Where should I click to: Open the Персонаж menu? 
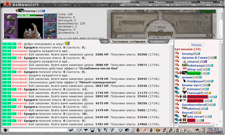pos(207,2)
